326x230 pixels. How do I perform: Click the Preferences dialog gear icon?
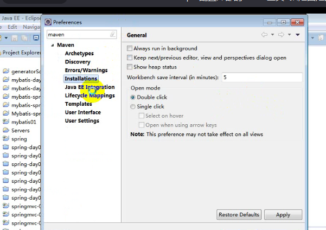48,22
